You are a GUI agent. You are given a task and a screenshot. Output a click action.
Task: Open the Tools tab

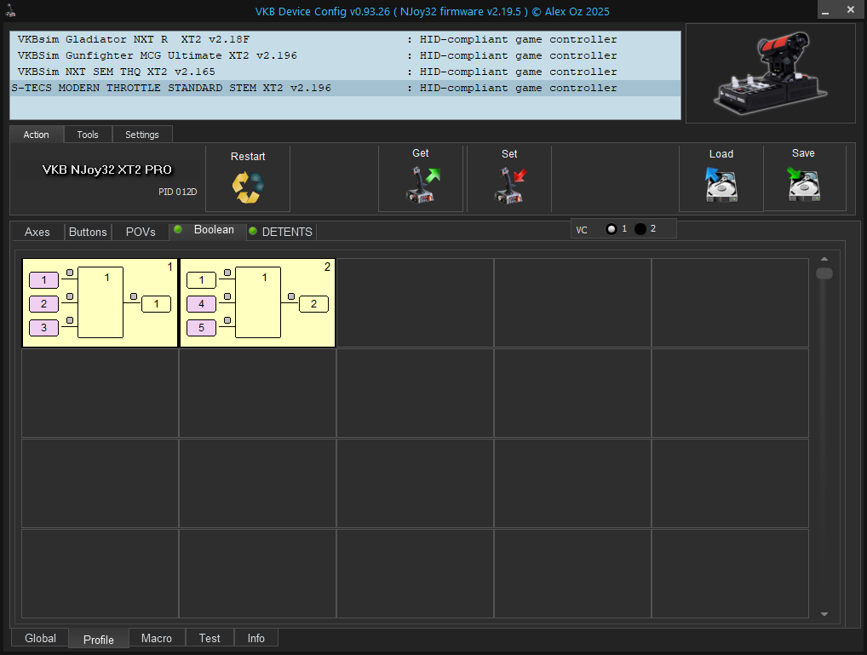(x=88, y=135)
